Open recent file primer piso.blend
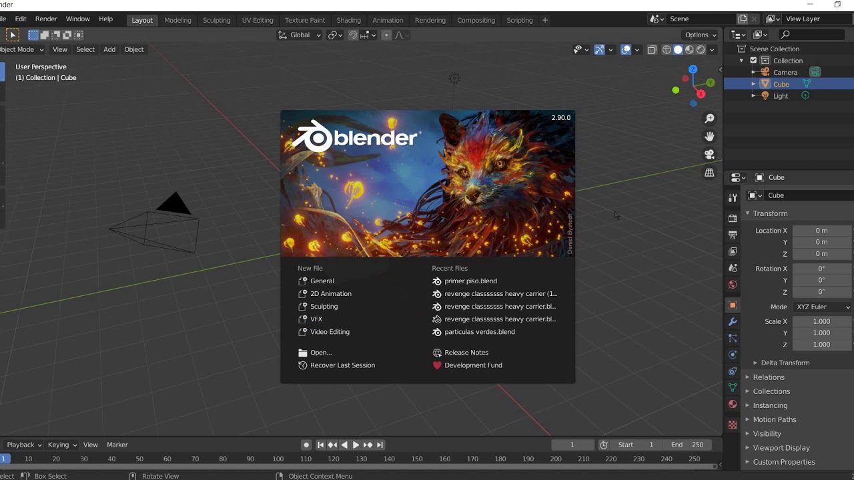The width and height of the screenshot is (854, 480). (470, 281)
